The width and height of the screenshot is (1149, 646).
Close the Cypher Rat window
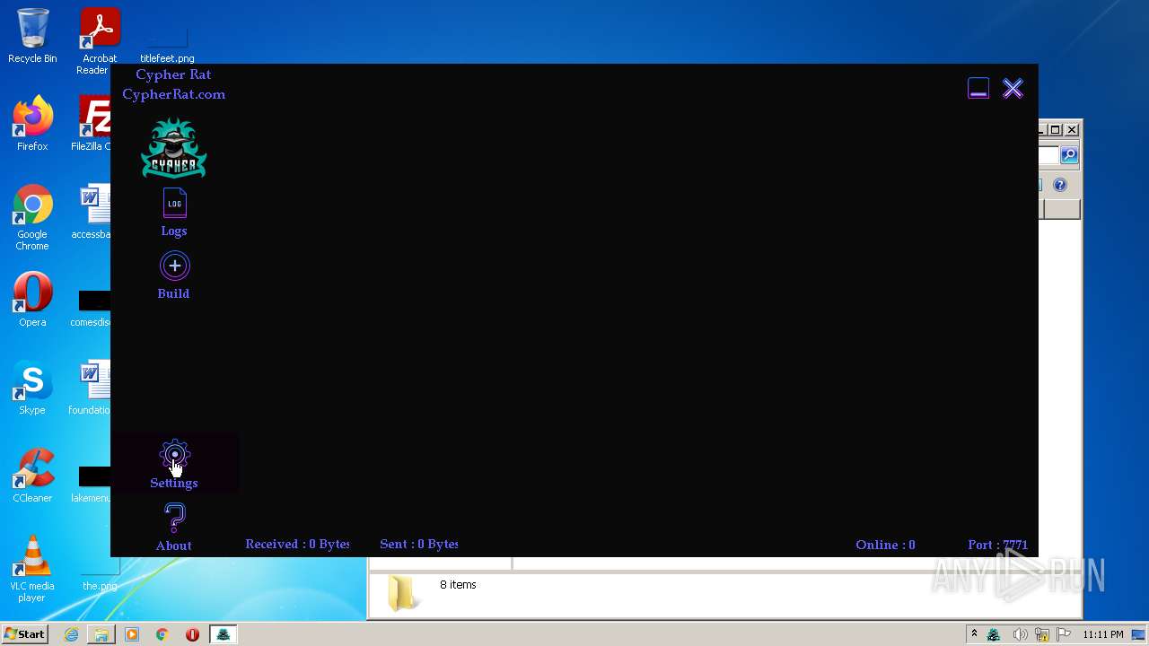click(x=1013, y=88)
